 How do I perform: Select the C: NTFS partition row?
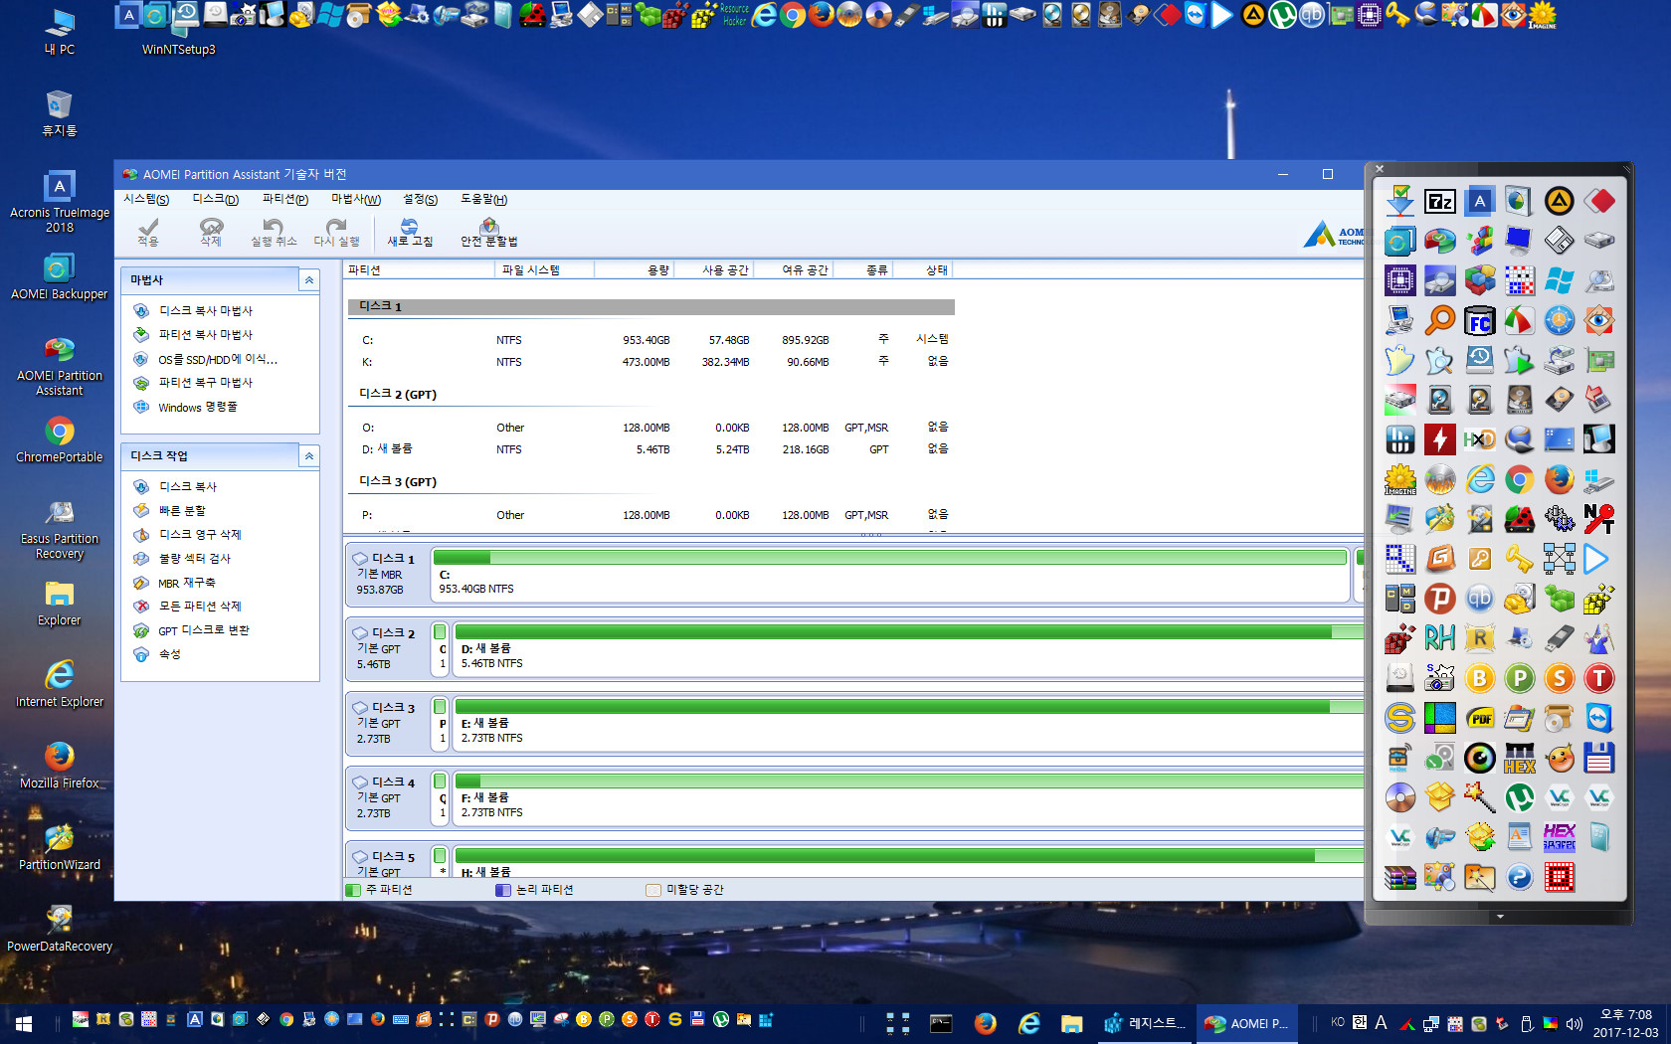coord(650,340)
